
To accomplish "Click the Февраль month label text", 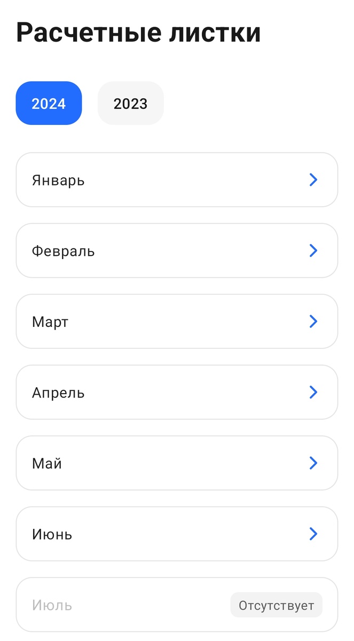I will [x=62, y=251].
